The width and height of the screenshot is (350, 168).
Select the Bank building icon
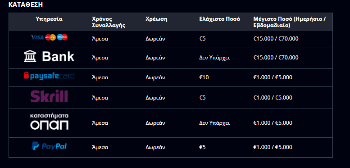(x=30, y=56)
